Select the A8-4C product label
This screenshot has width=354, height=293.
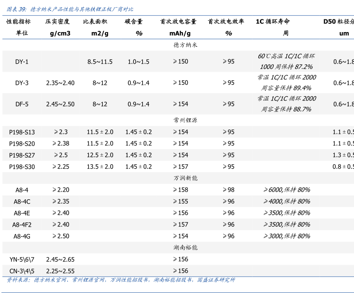tap(22, 201)
